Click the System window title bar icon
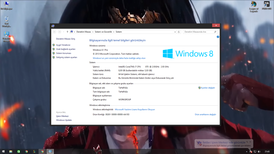The image size is (274, 154). (53, 26)
